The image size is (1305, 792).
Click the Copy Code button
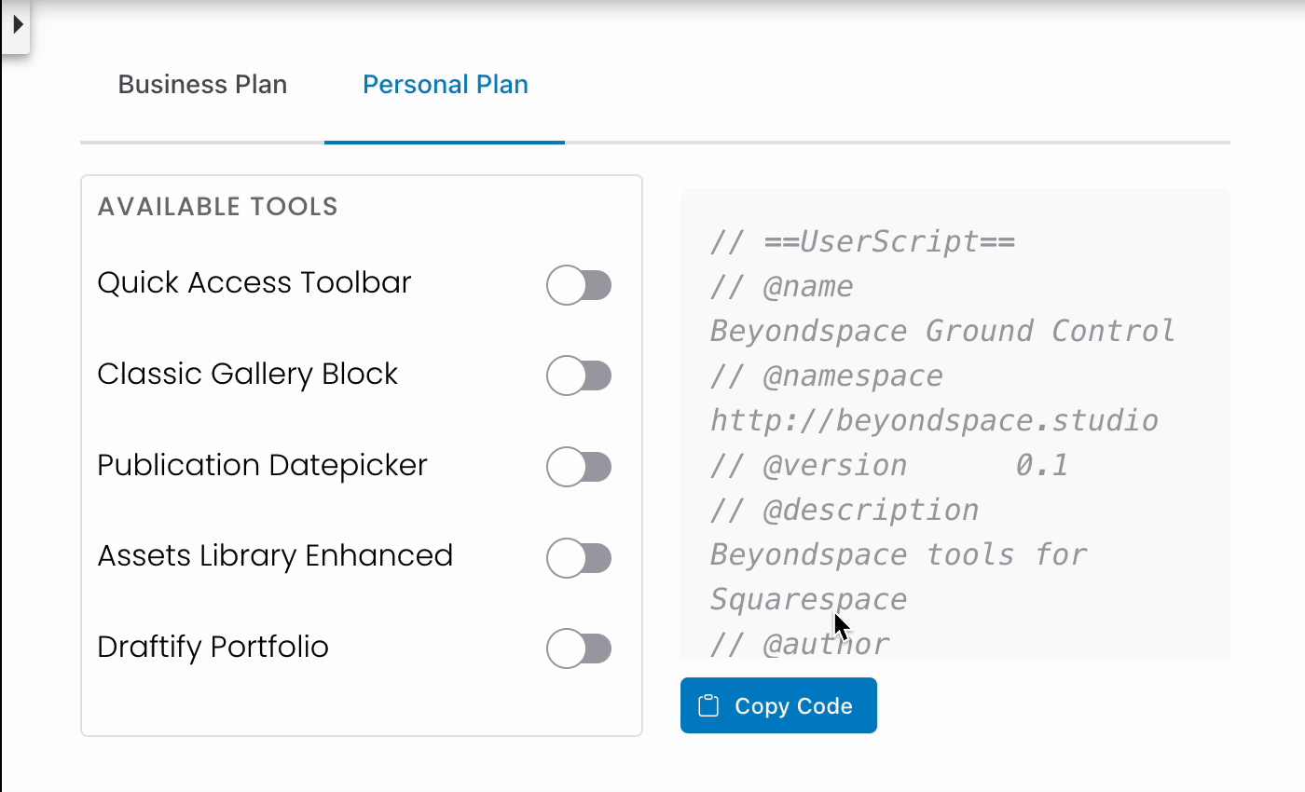point(778,705)
